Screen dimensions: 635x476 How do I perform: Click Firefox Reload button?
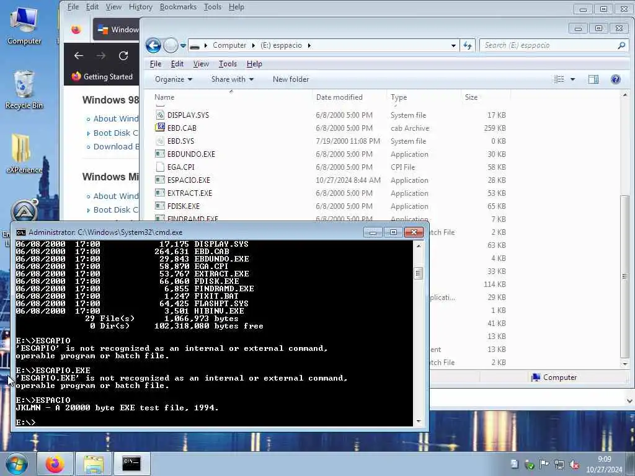click(x=123, y=56)
